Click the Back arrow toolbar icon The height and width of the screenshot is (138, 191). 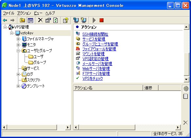(x=5, y=20)
